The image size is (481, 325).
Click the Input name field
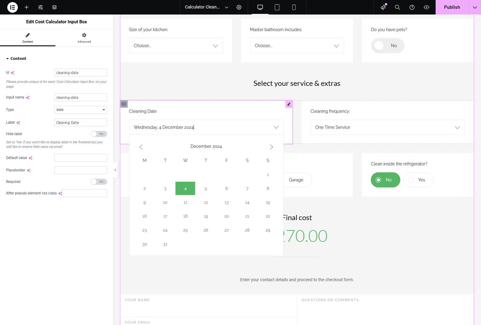tap(81, 97)
